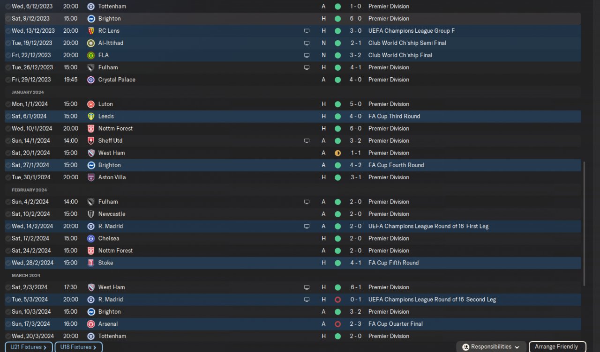Viewport: 600px width, 352px height.
Task: Click the Sheff Utd badge icon
Action: [x=91, y=140]
